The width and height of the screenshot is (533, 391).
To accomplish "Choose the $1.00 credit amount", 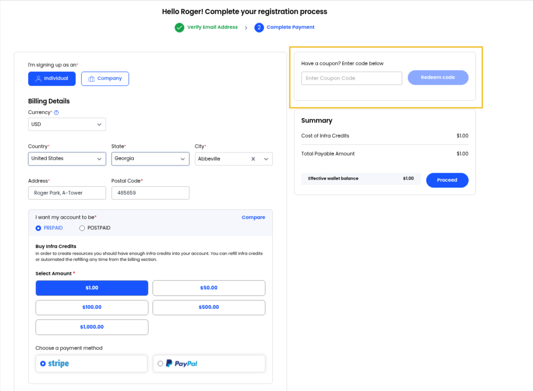I will 92,288.
